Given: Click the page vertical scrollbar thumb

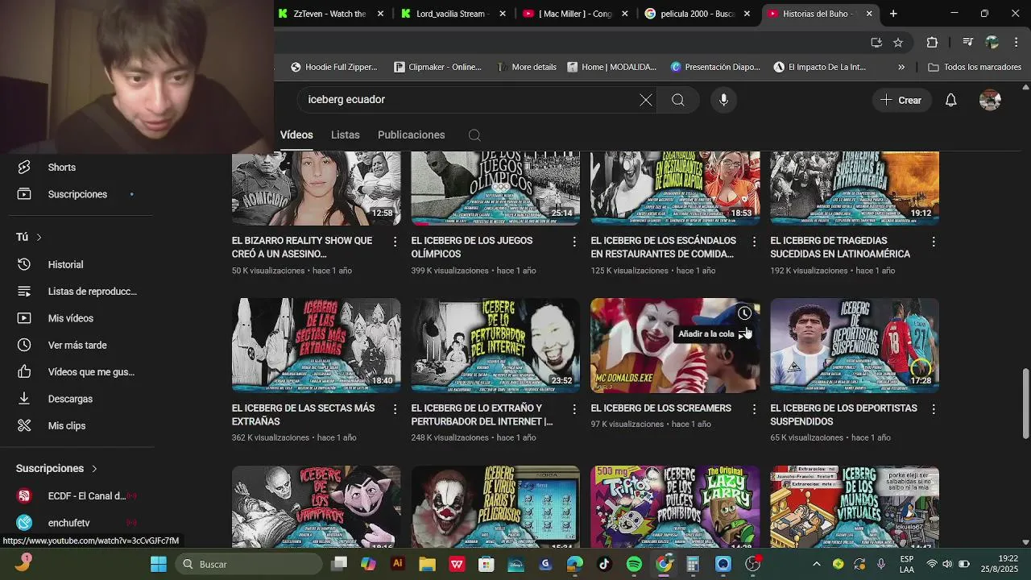Looking at the screenshot, I should pyautogui.click(x=1025, y=404).
